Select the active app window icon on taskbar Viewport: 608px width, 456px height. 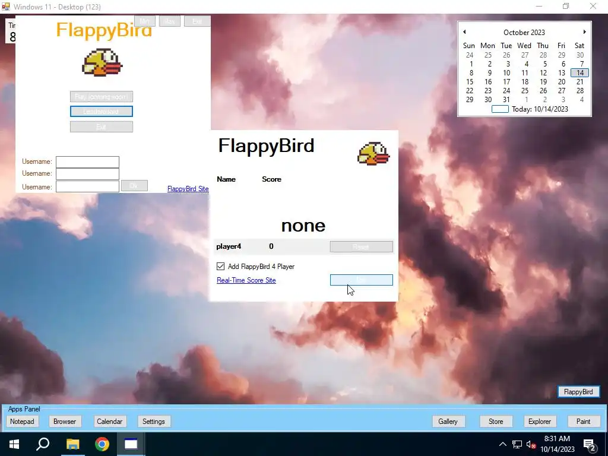click(131, 444)
